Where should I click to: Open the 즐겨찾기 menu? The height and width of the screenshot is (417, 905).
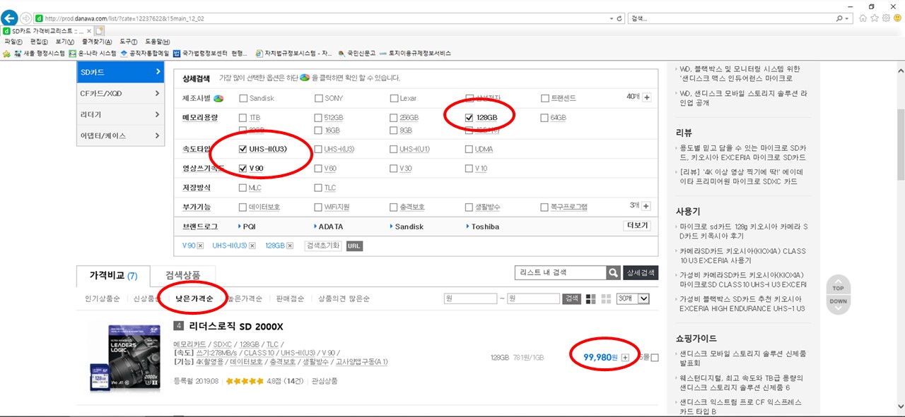click(x=98, y=42)
